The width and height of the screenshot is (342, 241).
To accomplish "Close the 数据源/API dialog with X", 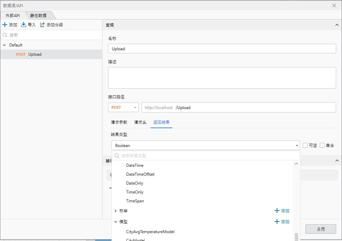I will coord(334,5).
